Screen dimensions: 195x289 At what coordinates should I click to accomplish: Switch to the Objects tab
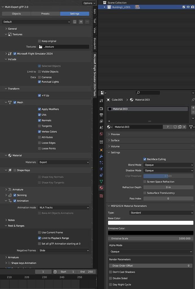[16, 14]
